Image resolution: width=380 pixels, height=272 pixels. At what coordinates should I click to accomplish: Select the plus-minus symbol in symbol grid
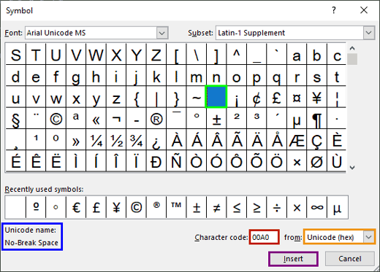point(216,118)
